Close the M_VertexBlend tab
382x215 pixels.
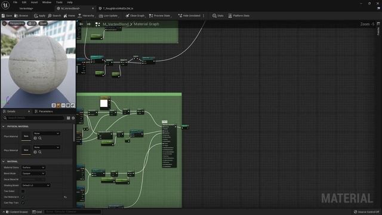pos(93,8)
